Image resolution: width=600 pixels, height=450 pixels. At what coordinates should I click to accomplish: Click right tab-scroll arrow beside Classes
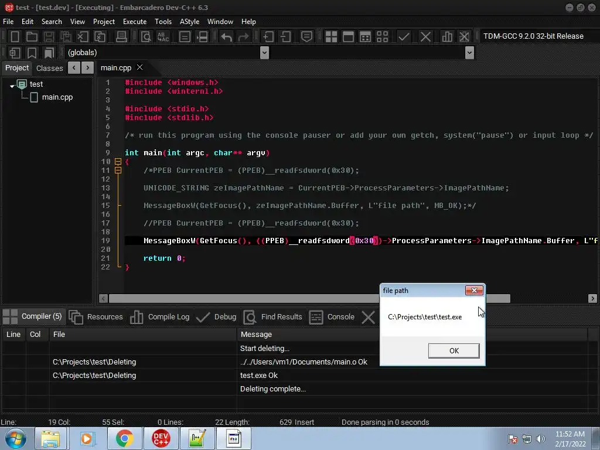pyautogui.click(x=88, y=68)
